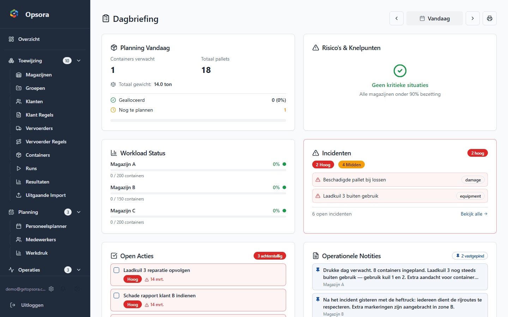The image size is (508, 317).
Task: Open 'Bekijk alle' incidents link
Action: click(474, 214)
